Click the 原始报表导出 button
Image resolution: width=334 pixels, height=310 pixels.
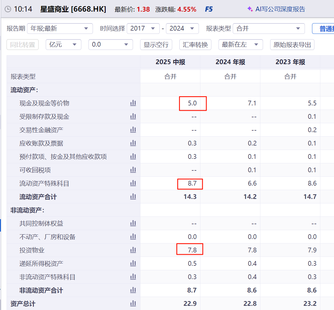292,45
